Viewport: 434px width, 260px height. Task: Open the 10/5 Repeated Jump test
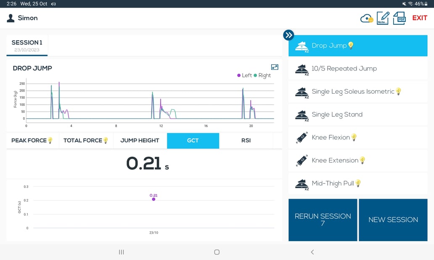coord(358,68)
